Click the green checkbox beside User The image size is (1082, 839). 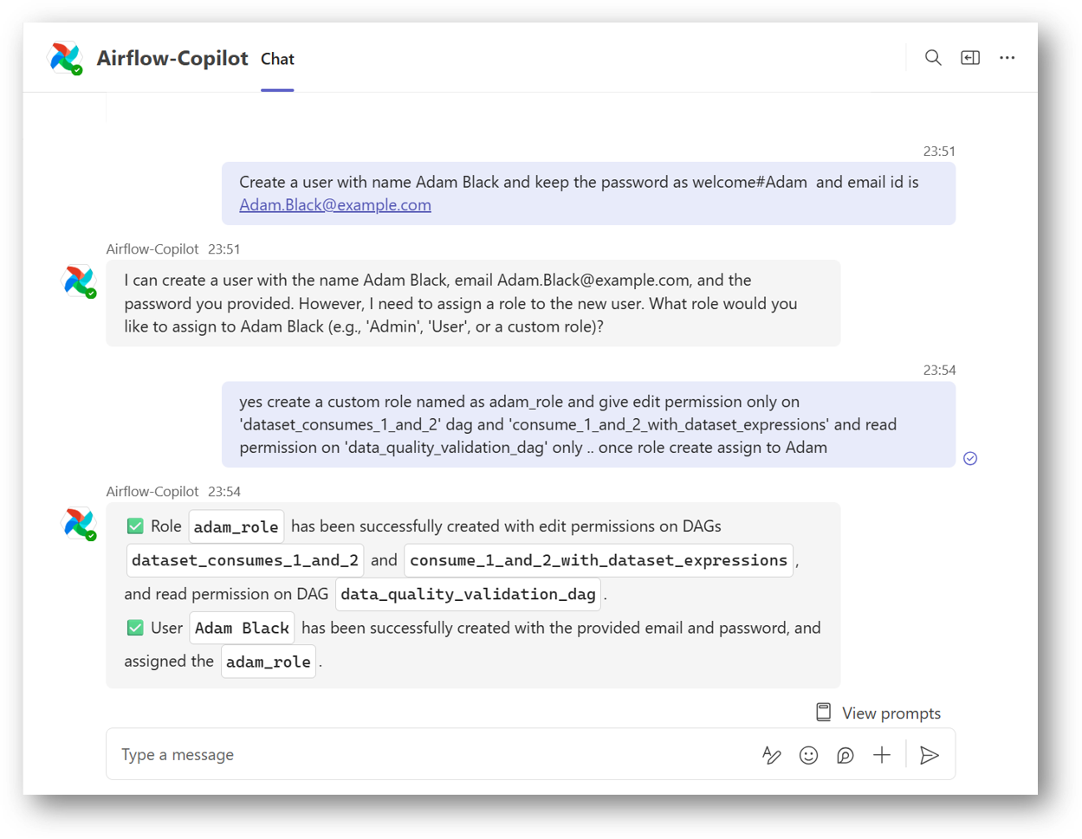135,628
